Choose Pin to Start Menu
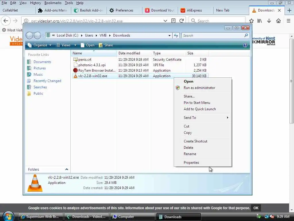The image size is (294, 221). pos(203,103)
